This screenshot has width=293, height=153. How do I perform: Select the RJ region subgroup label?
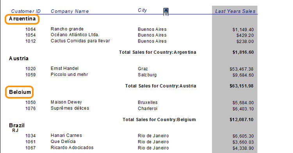tap(15, 130)
